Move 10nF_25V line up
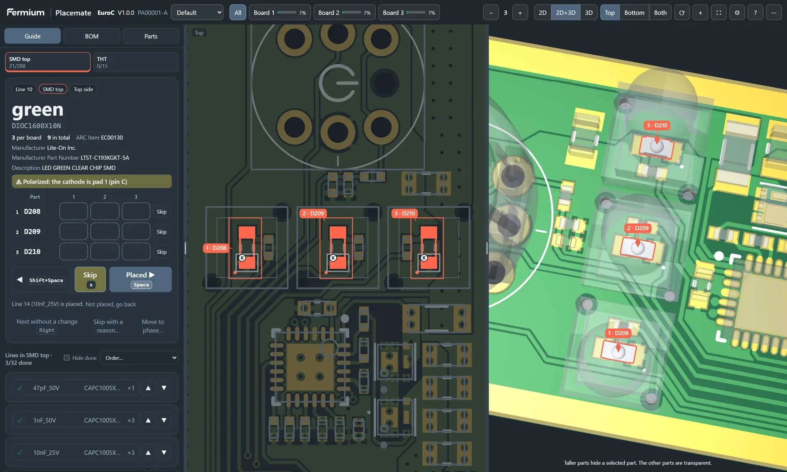Screen dimensions: 787x472 148,452
